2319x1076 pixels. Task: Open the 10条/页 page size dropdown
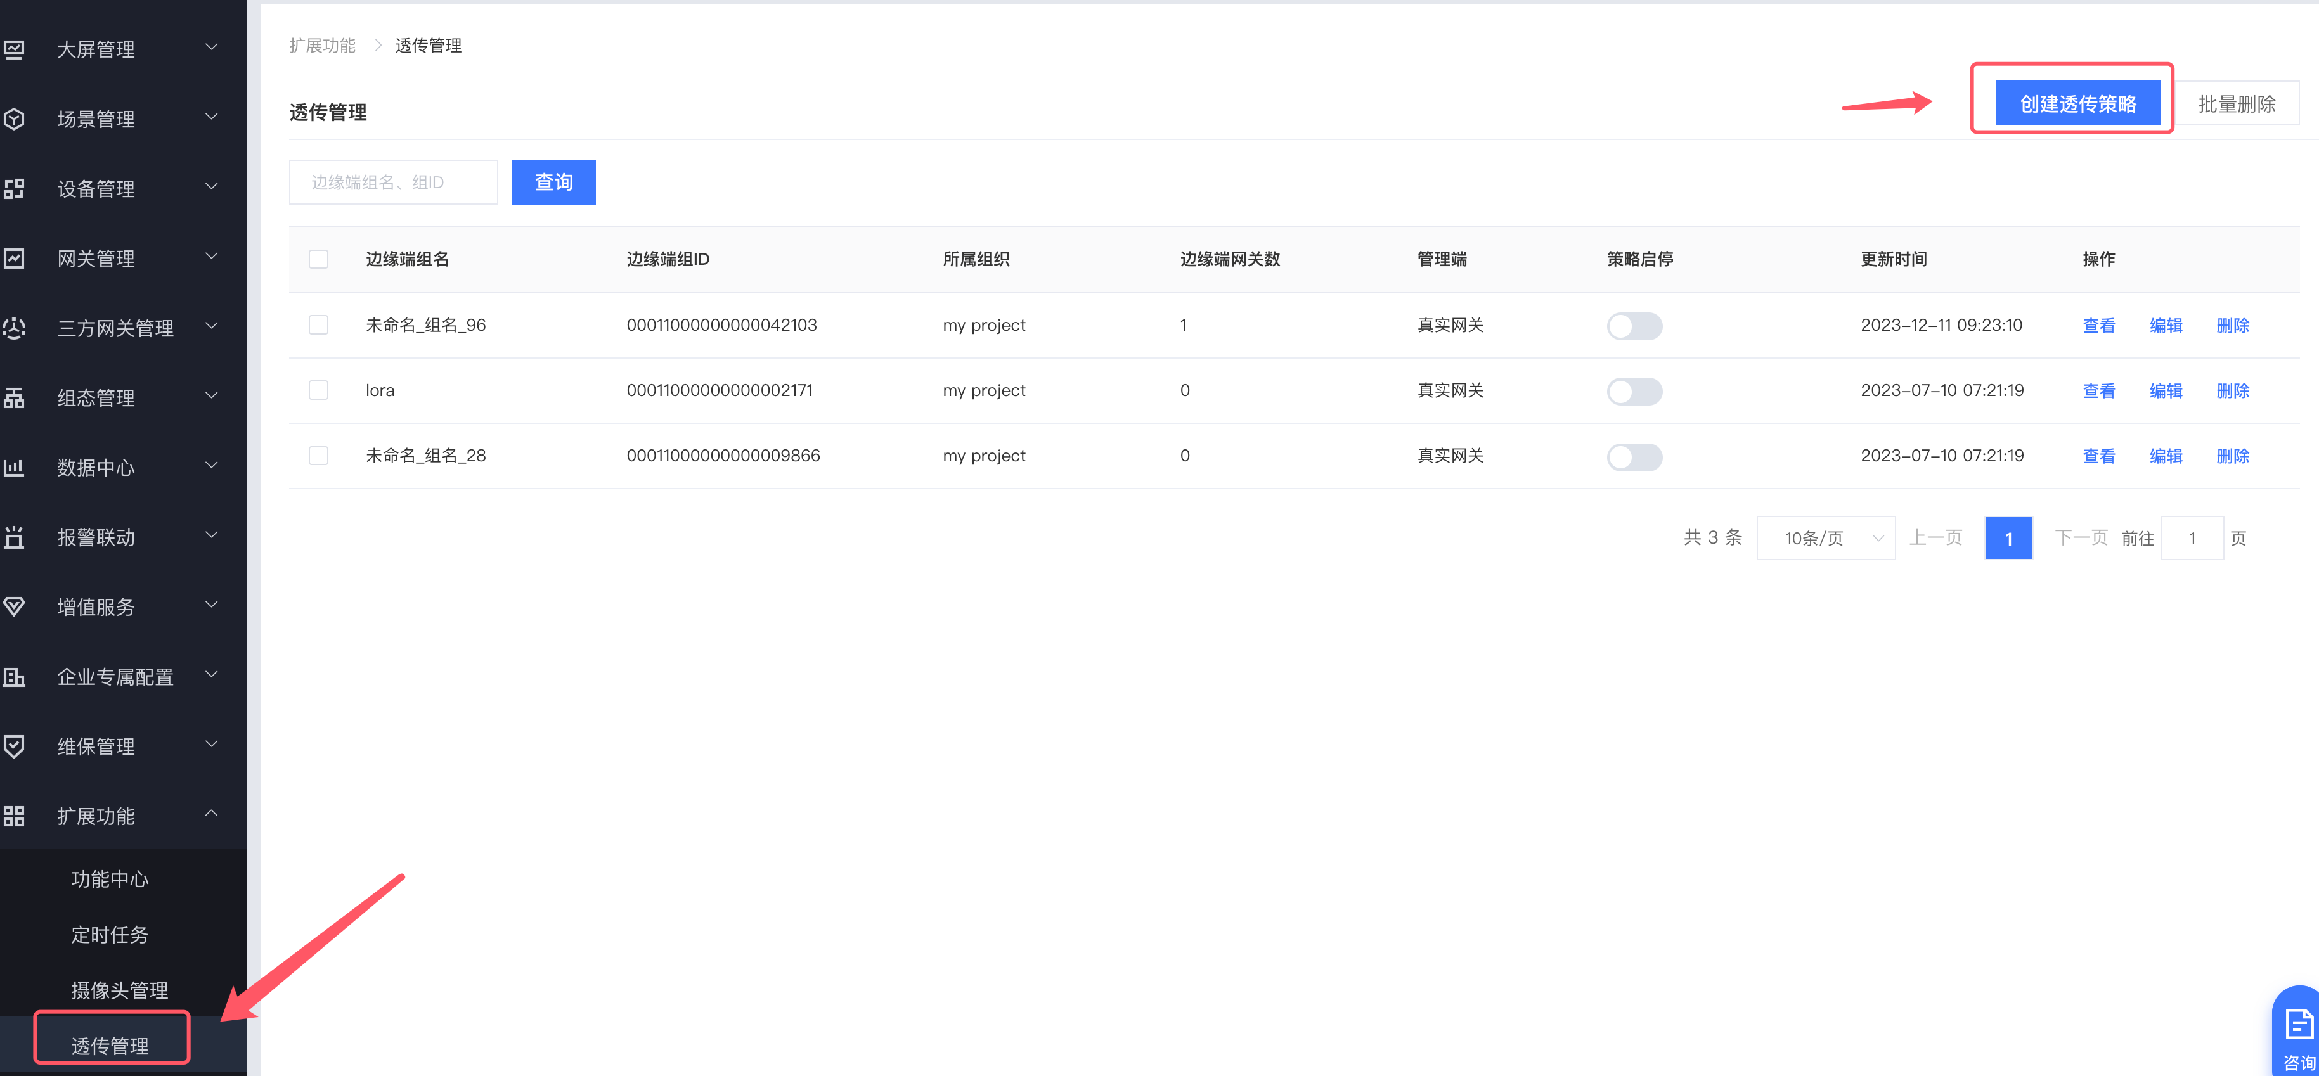tap(1826, 538)
